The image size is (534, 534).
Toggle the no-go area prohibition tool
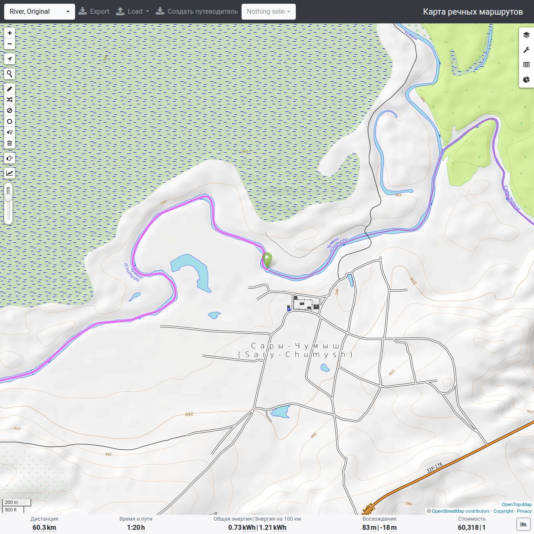(10, 111)
